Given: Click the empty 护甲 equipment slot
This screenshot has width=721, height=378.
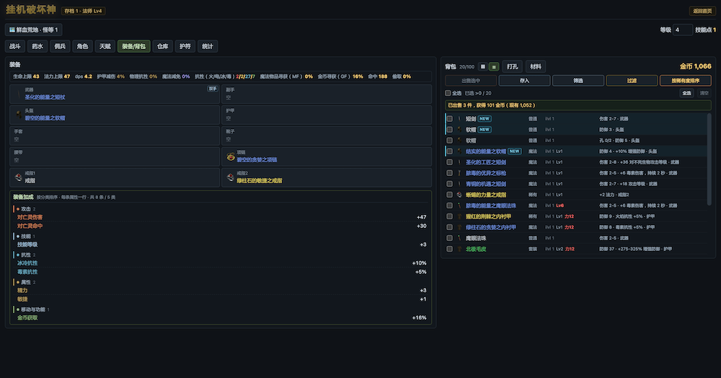Looking at the screenshot, I should 327,115.
